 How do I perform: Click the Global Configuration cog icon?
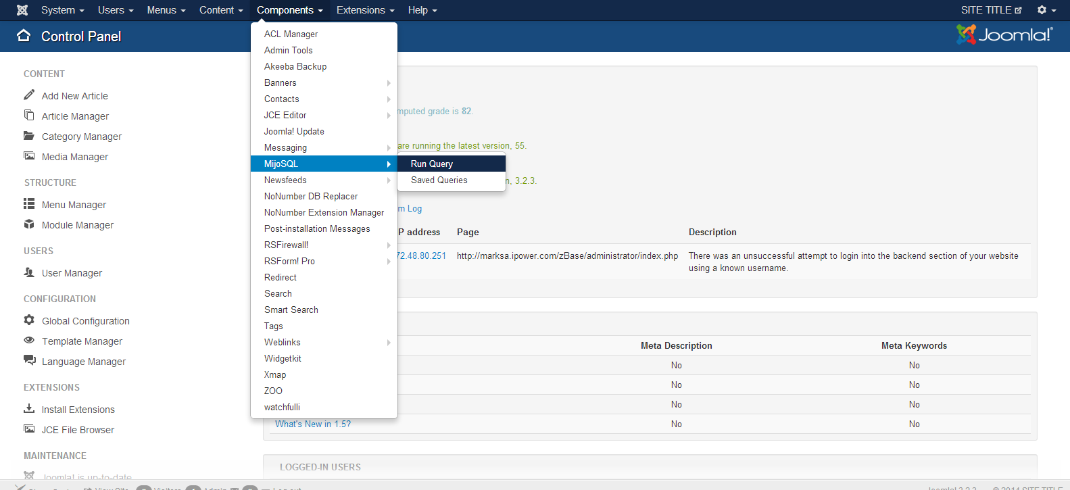pos(29,320)
